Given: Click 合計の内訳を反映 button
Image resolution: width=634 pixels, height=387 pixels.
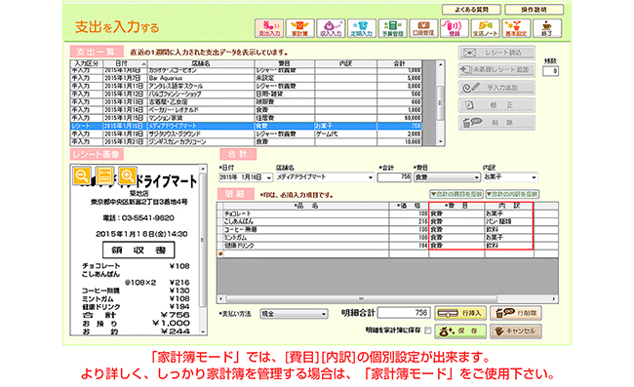Looking at the screenshot, I should pos(512,194).
